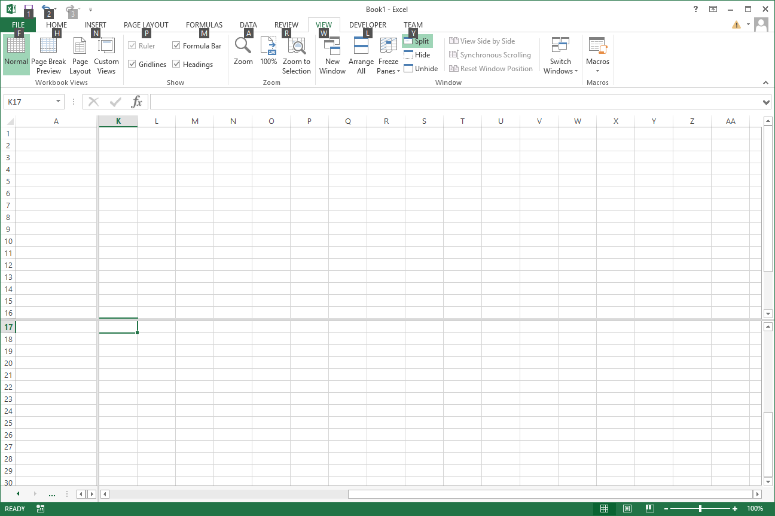Screen dimensions: 775x516
Task: Click the Insert Function fx icon
Action: click(x=137, y=102)
